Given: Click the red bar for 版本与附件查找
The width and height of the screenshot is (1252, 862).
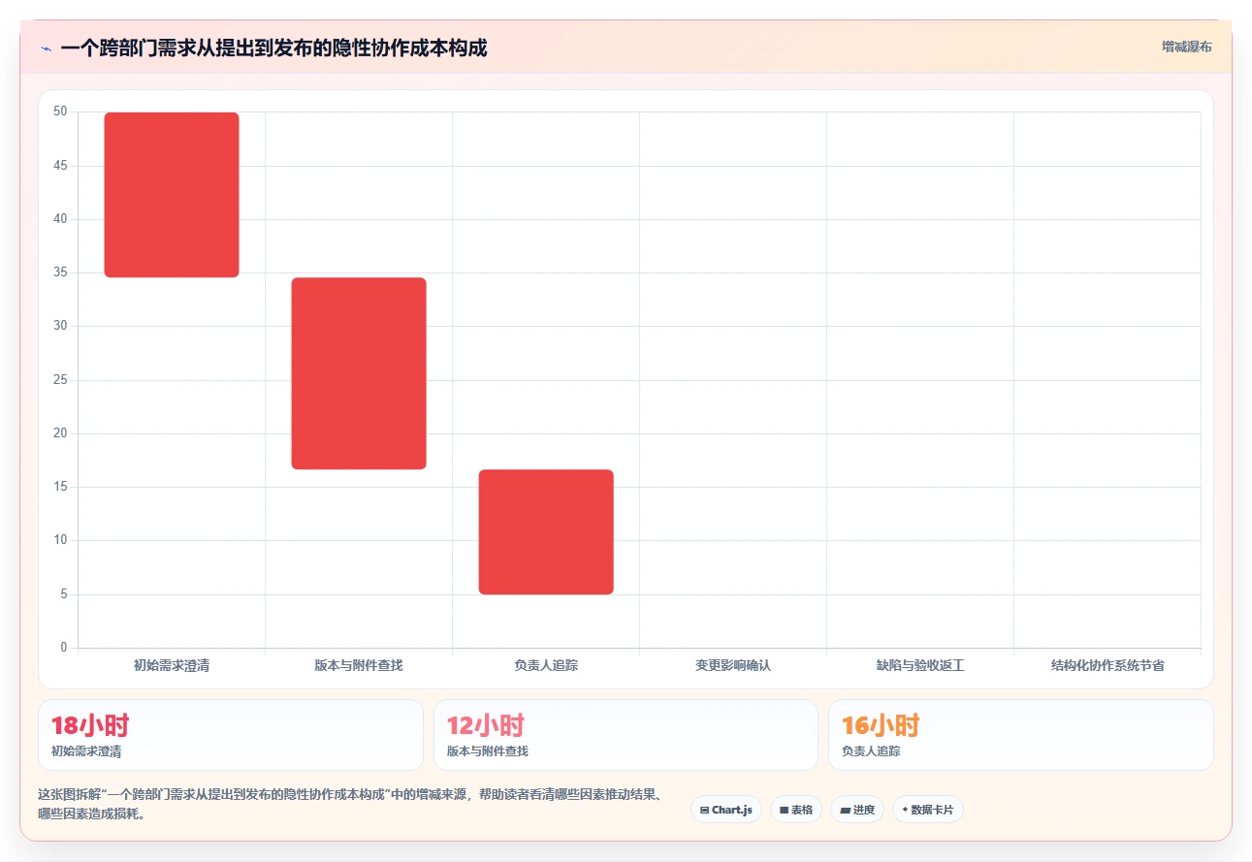Looking at the screenshot, I should [359, 373].
